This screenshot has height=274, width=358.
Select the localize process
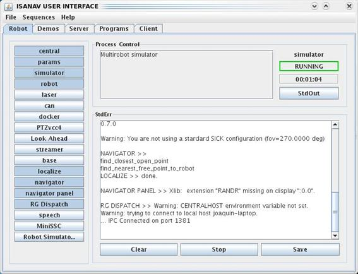49,171
